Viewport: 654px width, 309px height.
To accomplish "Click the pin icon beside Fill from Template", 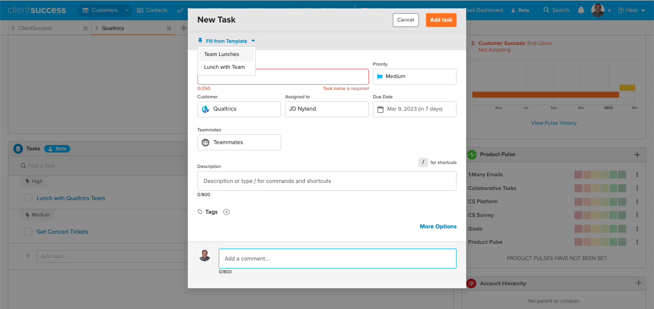I will pos(200,41).
